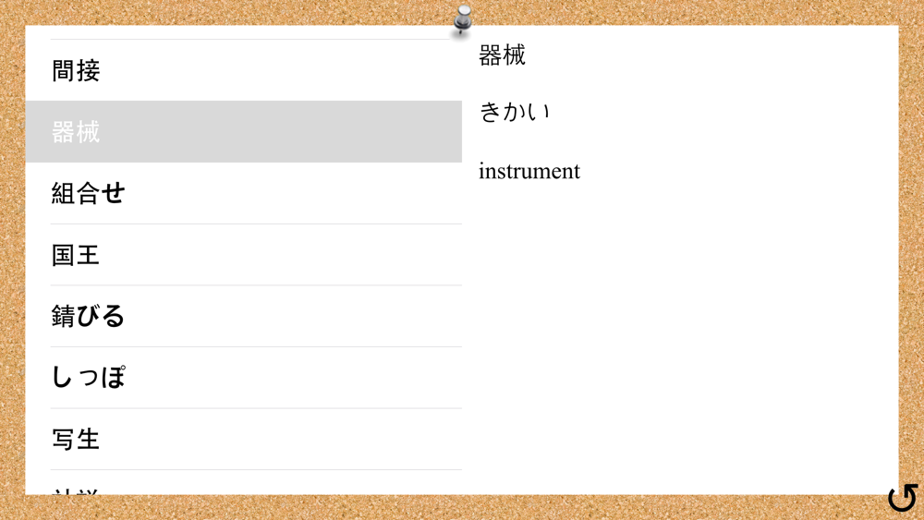Click the empty part of the しっぽ row

click(295, 378)
